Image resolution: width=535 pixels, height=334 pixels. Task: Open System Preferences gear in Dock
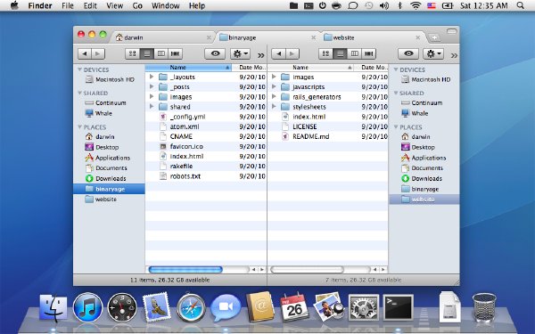(x=364, y=307)
